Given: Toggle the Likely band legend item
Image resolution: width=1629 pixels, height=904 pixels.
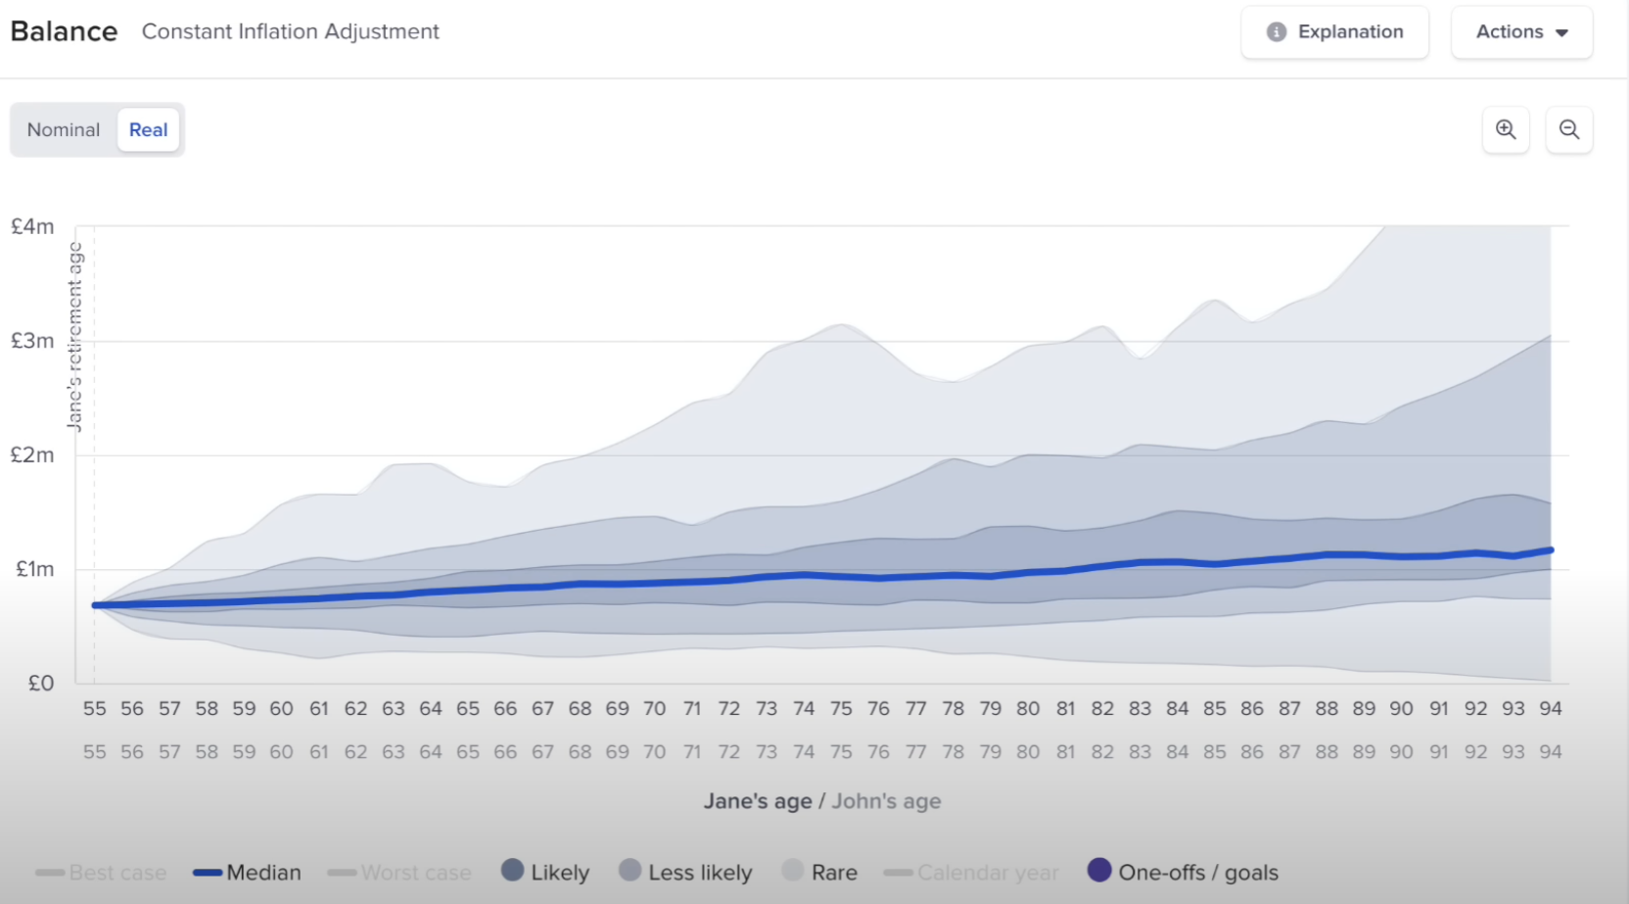Looking at the screenshot, I should tap(545, 872).
